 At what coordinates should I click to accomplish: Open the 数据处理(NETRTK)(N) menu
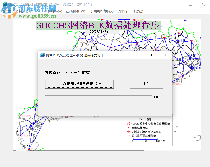click(x=22, y=11)
